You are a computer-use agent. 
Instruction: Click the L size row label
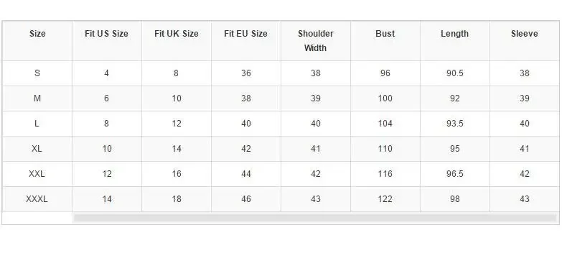(x=37, y=124)
